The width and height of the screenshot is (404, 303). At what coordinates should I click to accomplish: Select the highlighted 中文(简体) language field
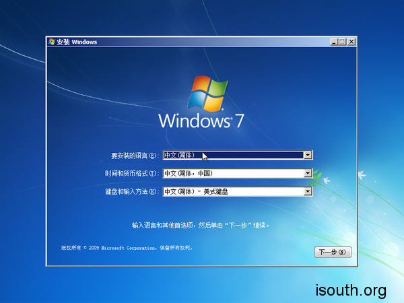pyautogui.click(x=233, y=155)
